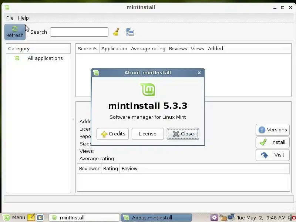This screenshot has width=296, height=222.
Task: Click the lock tray icon
Action: (223, 218)
